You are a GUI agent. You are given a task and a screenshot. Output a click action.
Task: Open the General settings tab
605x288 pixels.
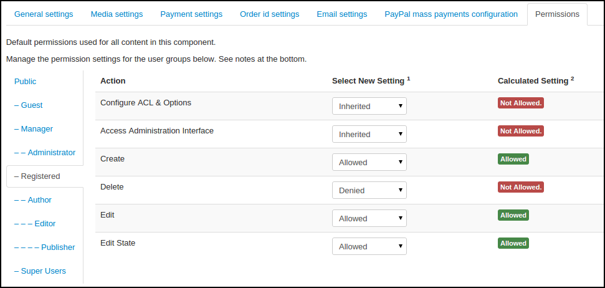(44, 14)
